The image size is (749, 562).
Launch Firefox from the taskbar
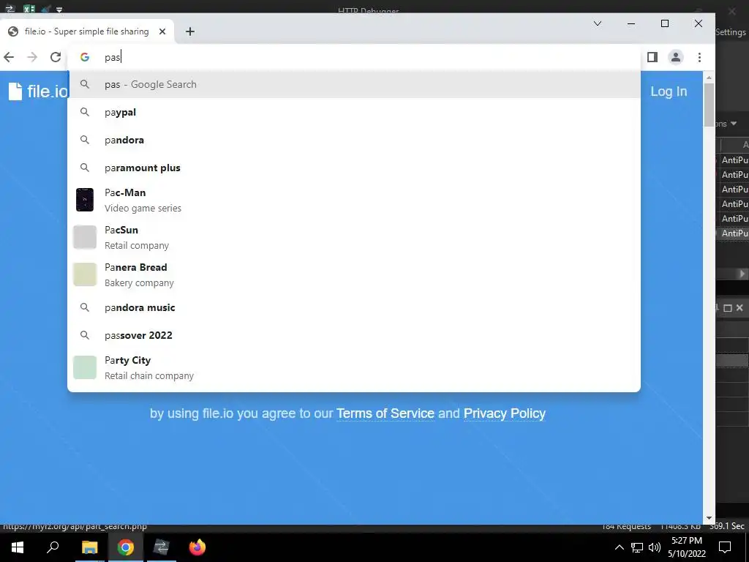pyautogui.click(x=197, y=547)
